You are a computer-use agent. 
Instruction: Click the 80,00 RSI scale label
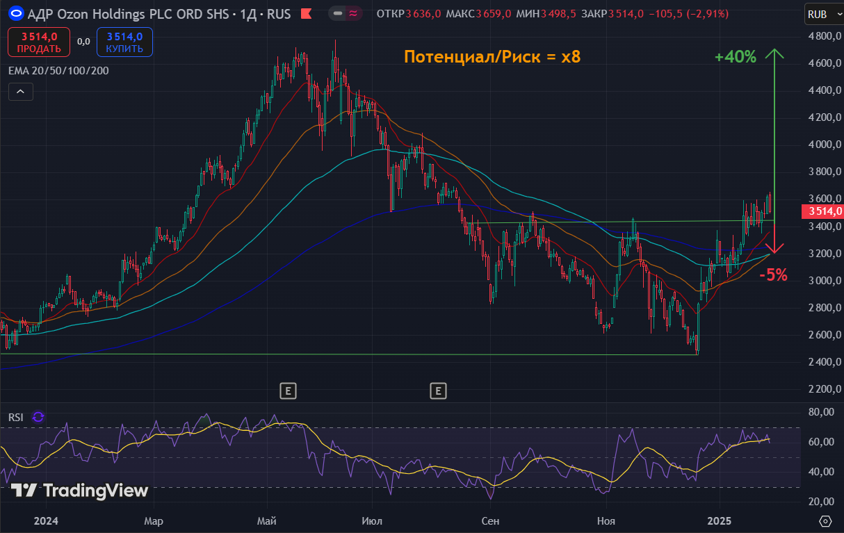pos(821,412)
